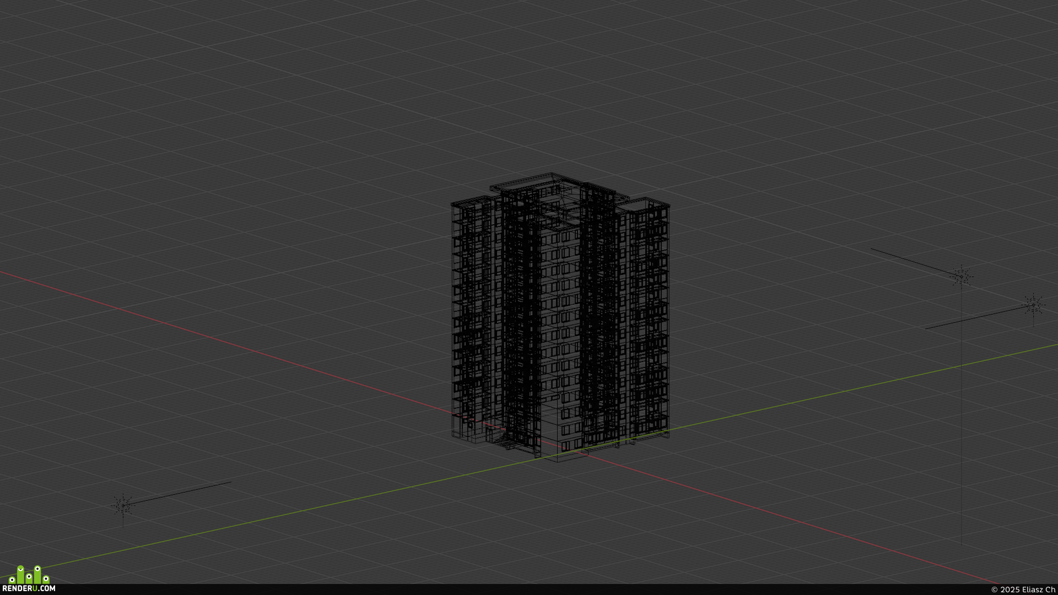Select the light object nearest the right edge
Screen dimensions: 1058x595
pyautogui.click(x=1033, y=305)
